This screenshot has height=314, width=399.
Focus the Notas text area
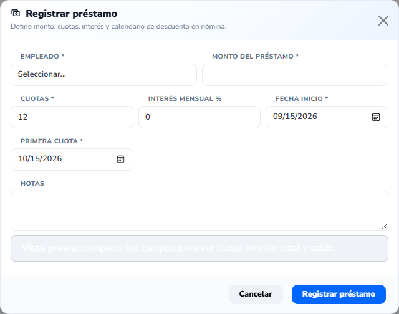coord(199,211)
